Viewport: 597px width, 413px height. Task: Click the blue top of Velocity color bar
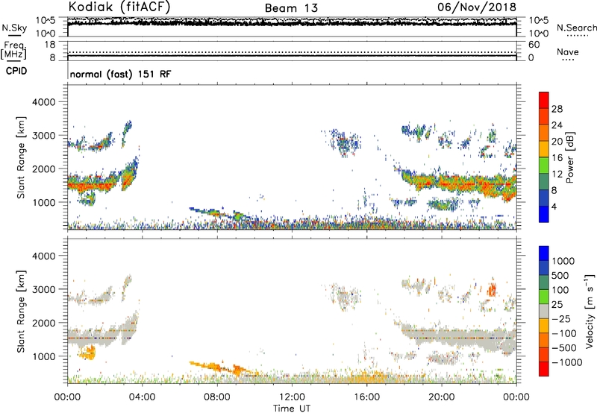click(544, 253)
